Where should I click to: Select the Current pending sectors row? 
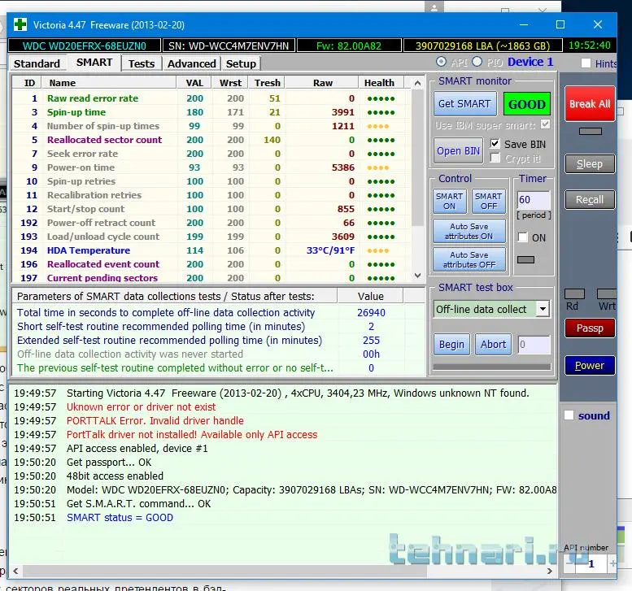pos(211,277)
